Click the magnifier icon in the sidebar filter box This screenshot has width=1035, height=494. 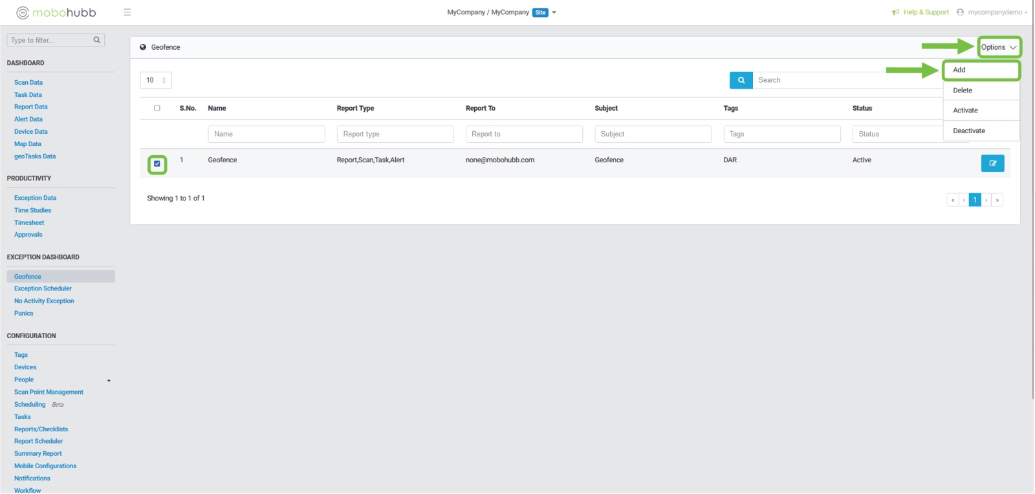(97, 40)
